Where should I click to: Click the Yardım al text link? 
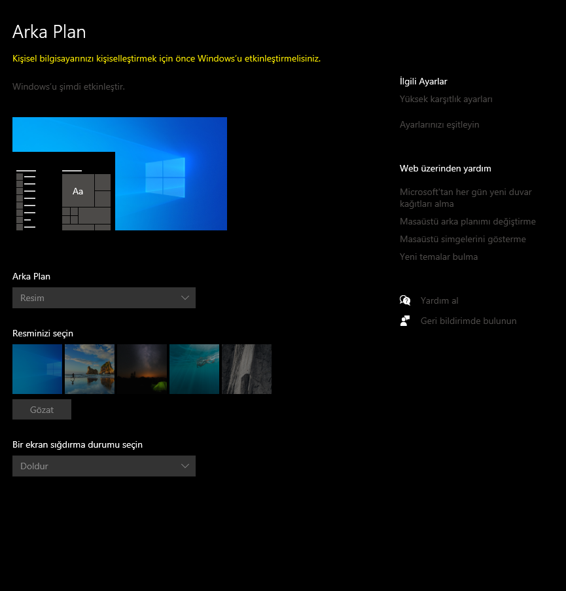click(x=439, y=301)
